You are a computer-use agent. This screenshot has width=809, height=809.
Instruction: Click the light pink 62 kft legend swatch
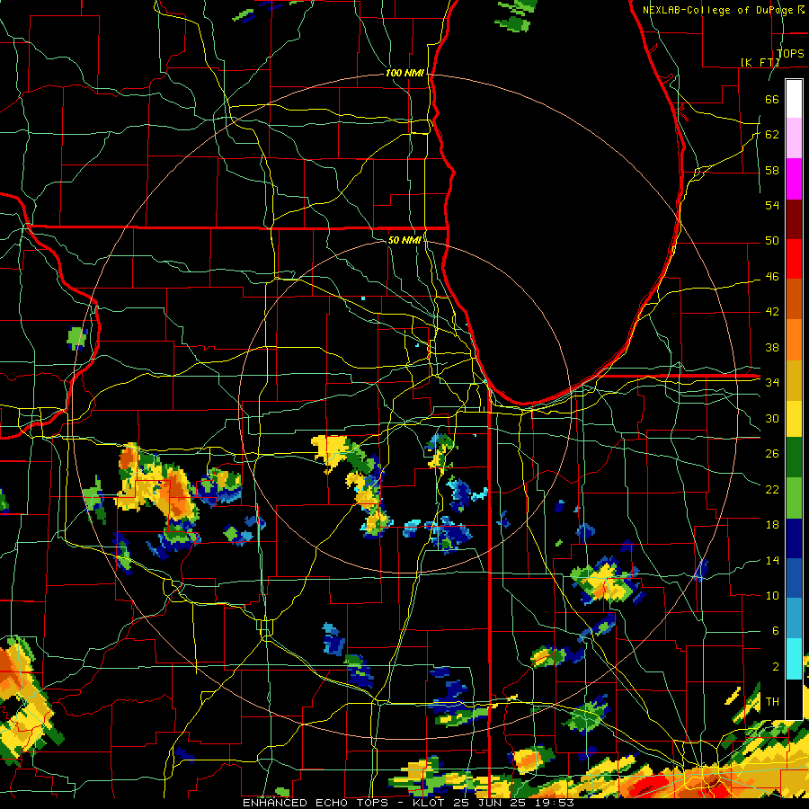coord(794,138)
